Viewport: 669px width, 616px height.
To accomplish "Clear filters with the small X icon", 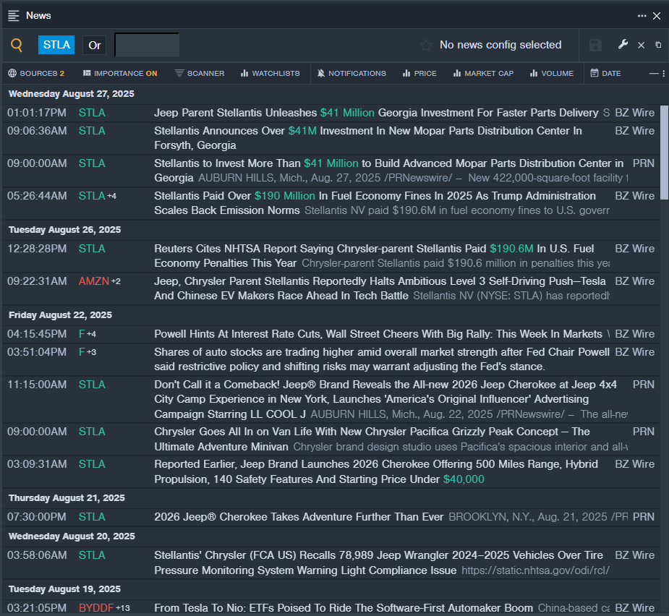I will (x=641, y=46).
